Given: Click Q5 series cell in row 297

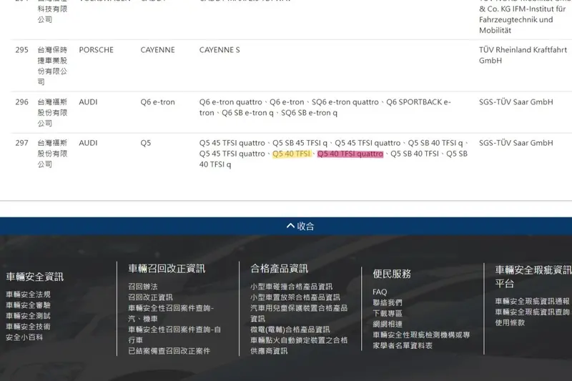Looking at the screenshot, I should point(146,143).
